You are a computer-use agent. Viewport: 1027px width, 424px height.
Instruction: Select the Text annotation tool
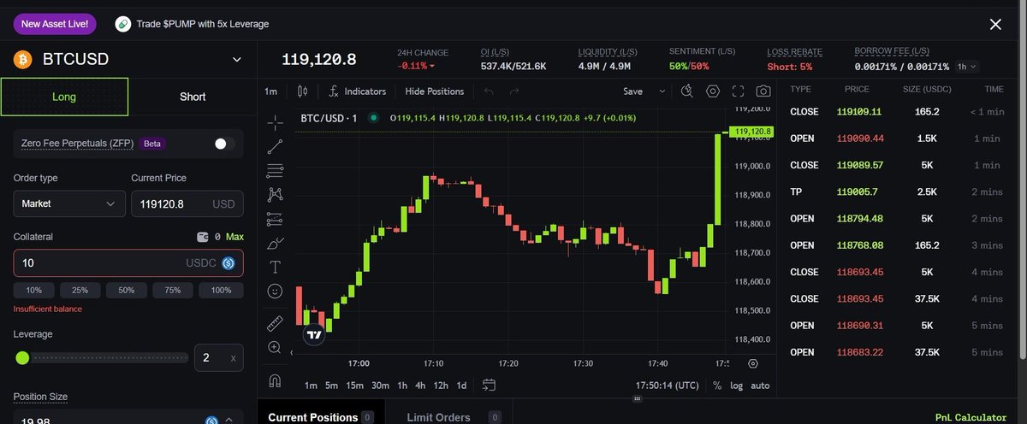click(x=275, y=267)
